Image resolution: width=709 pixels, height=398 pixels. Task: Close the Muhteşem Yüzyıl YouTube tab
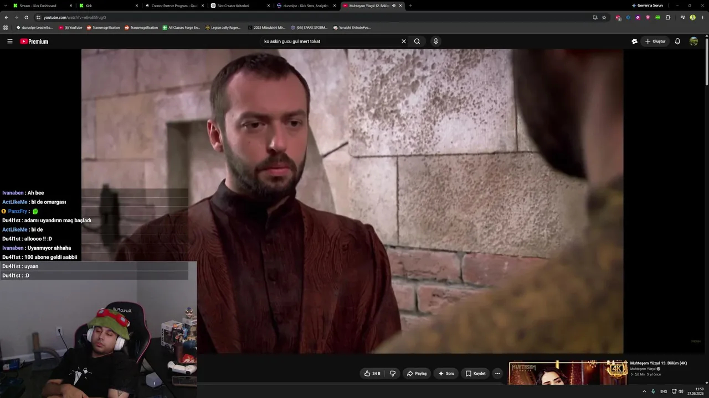click(400, 6)
